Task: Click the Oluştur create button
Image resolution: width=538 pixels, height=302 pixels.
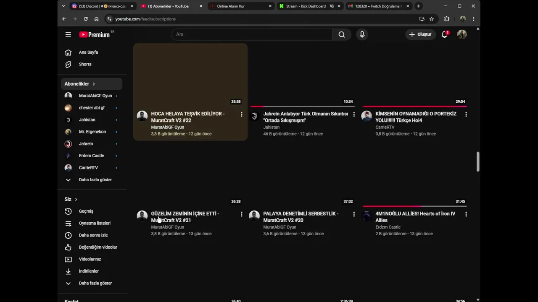Action: tap(420, 34)
